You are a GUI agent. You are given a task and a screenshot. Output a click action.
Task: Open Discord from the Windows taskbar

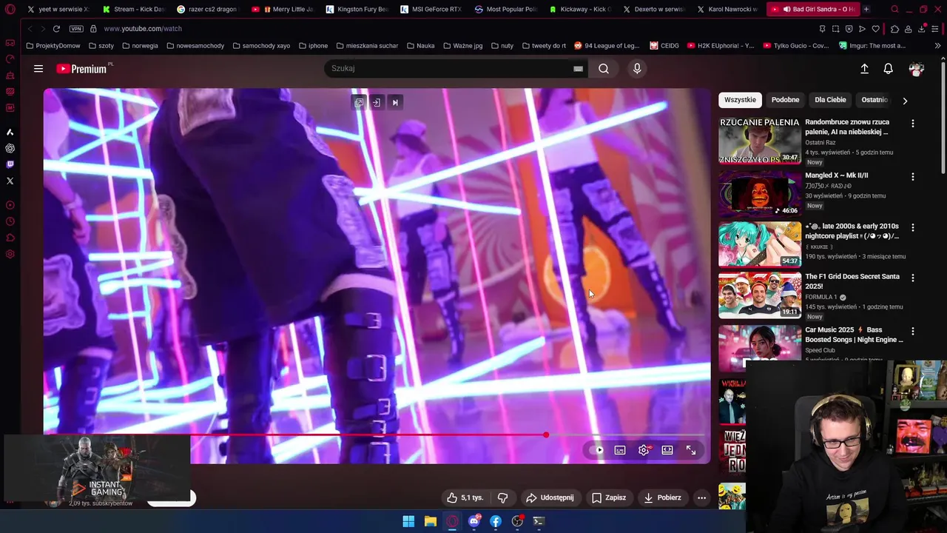(474, 521)
